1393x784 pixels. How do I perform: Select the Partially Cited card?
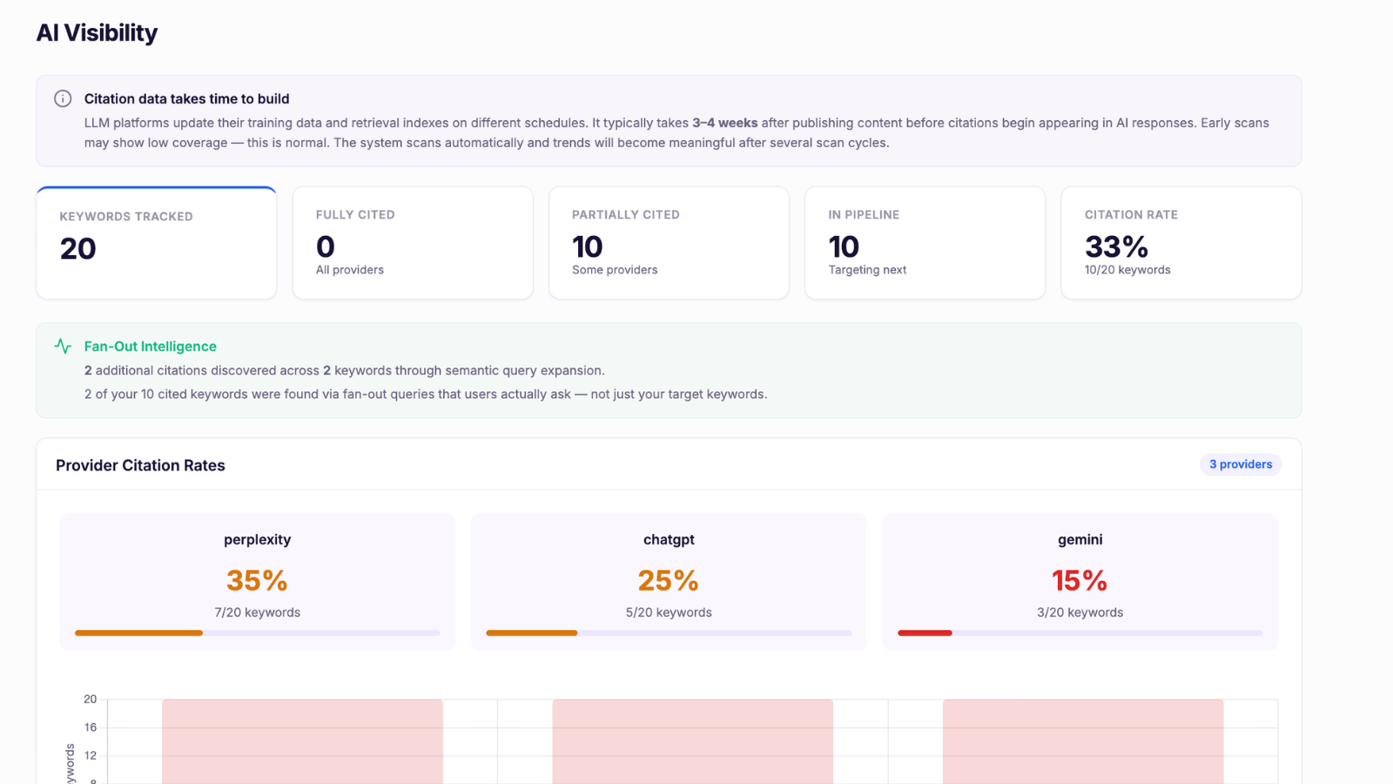click(x=669, y=243)
